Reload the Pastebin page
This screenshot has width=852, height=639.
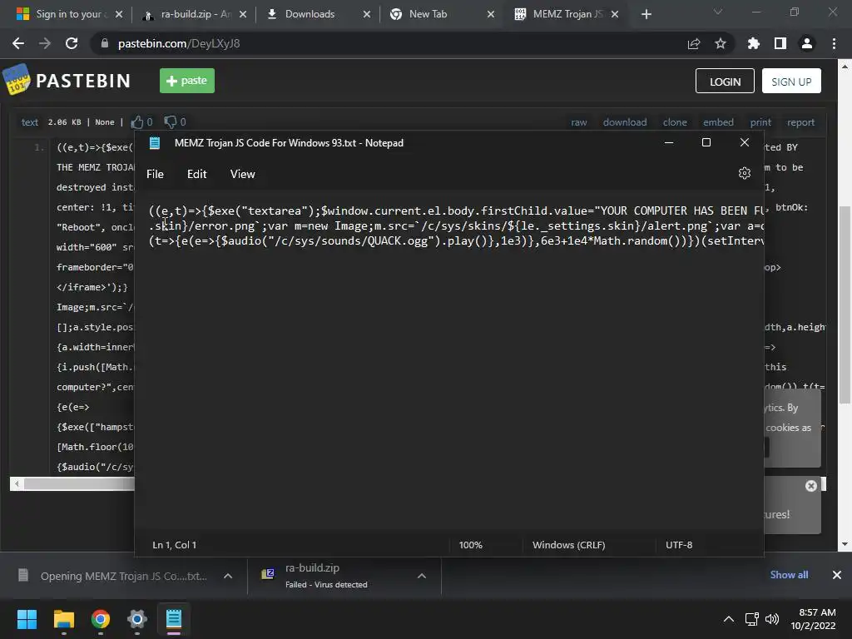tap(72, 43)
